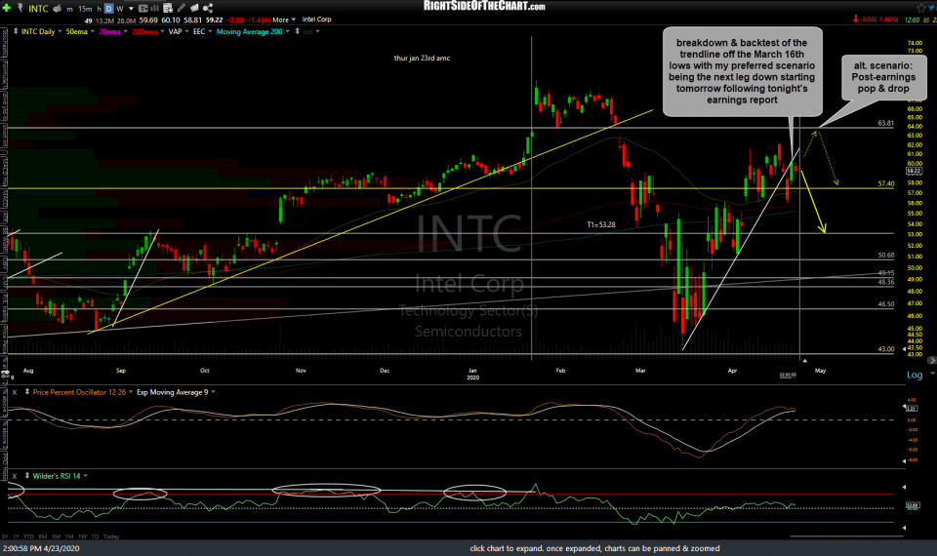The height and width of the screenshot is (556, 937).
Task: Open VAP indicator dropdown
Action: tap(187, 31)
